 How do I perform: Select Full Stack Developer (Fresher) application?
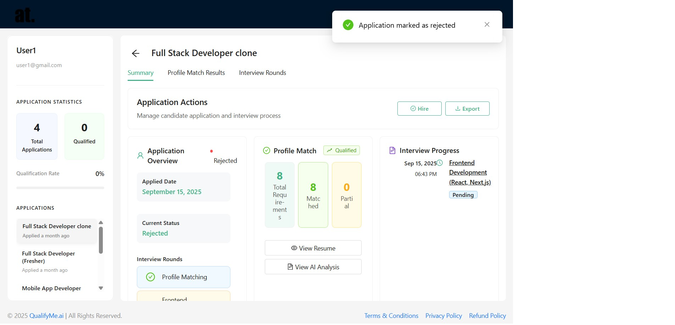[x=49, y=258]
